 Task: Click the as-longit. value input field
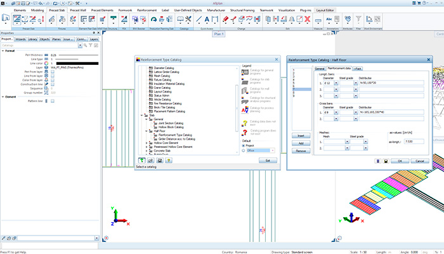[415, 141]
